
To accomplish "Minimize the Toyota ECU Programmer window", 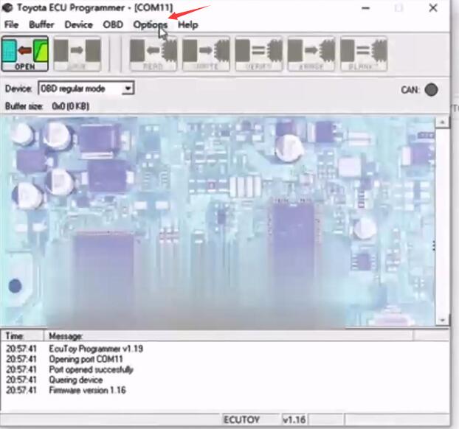I will [x=365, y=8].
